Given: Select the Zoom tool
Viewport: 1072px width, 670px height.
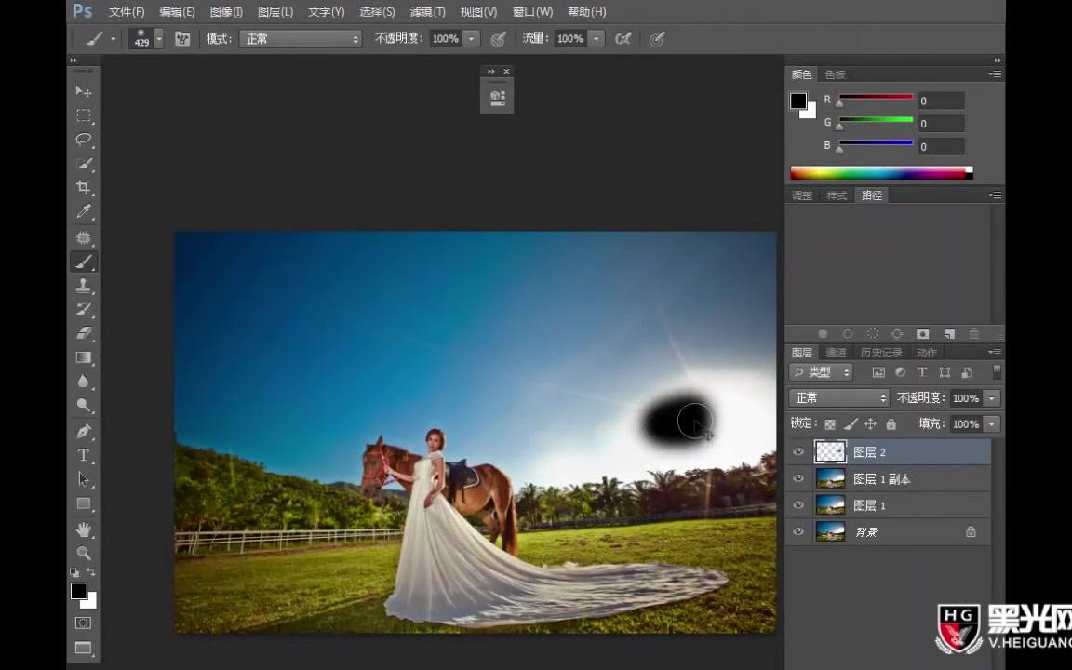Looking at the screenshot, I should coord(84,553).
